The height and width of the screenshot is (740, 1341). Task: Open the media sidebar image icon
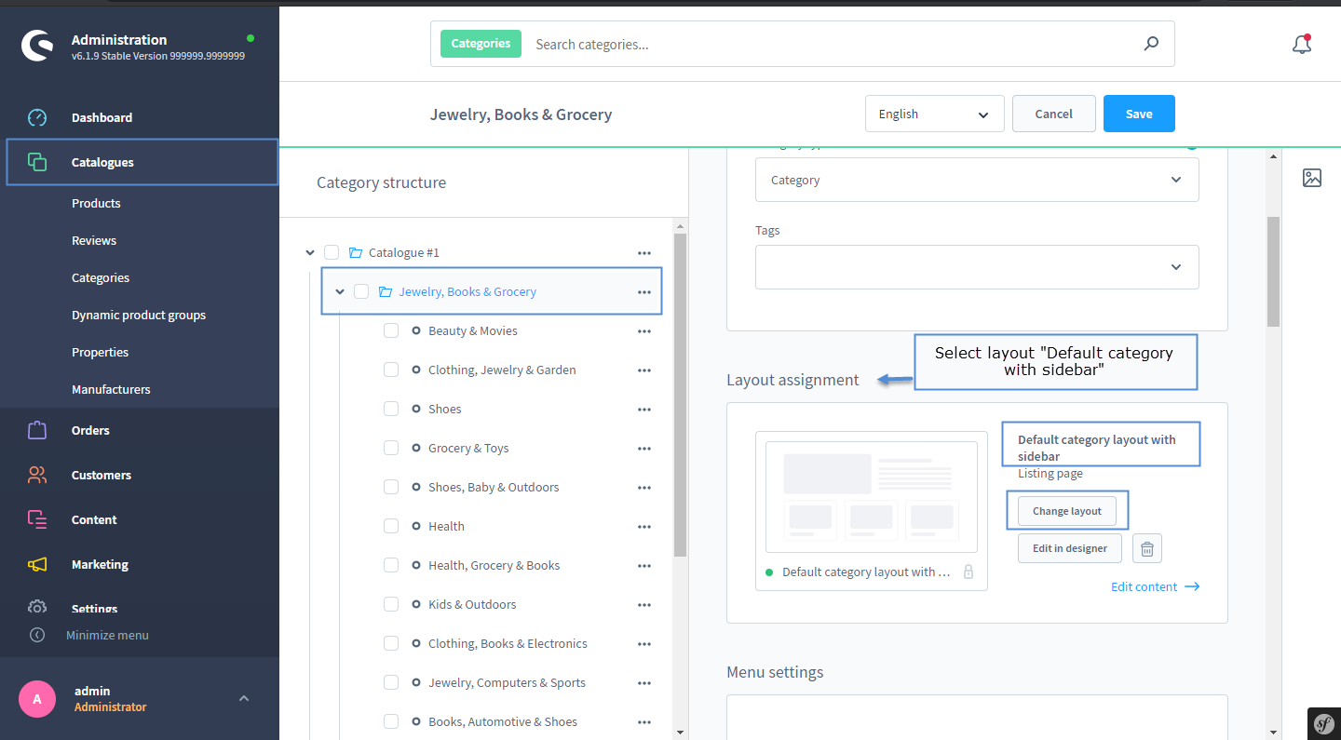coord(1312,178)
